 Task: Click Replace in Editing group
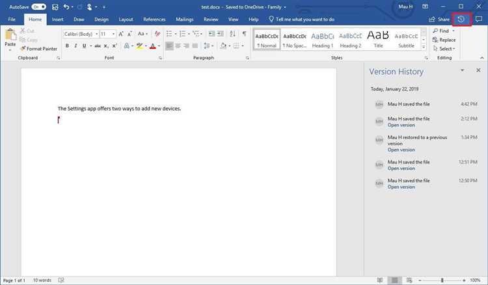coord(444,40)
